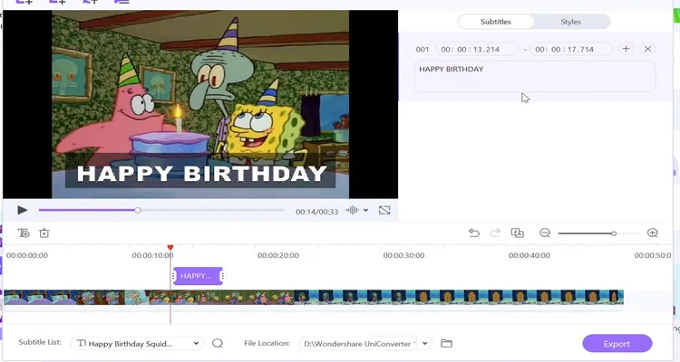Screen dimensions: 680x362
Task: Click the trash delete icon
Action: (44, 233)
